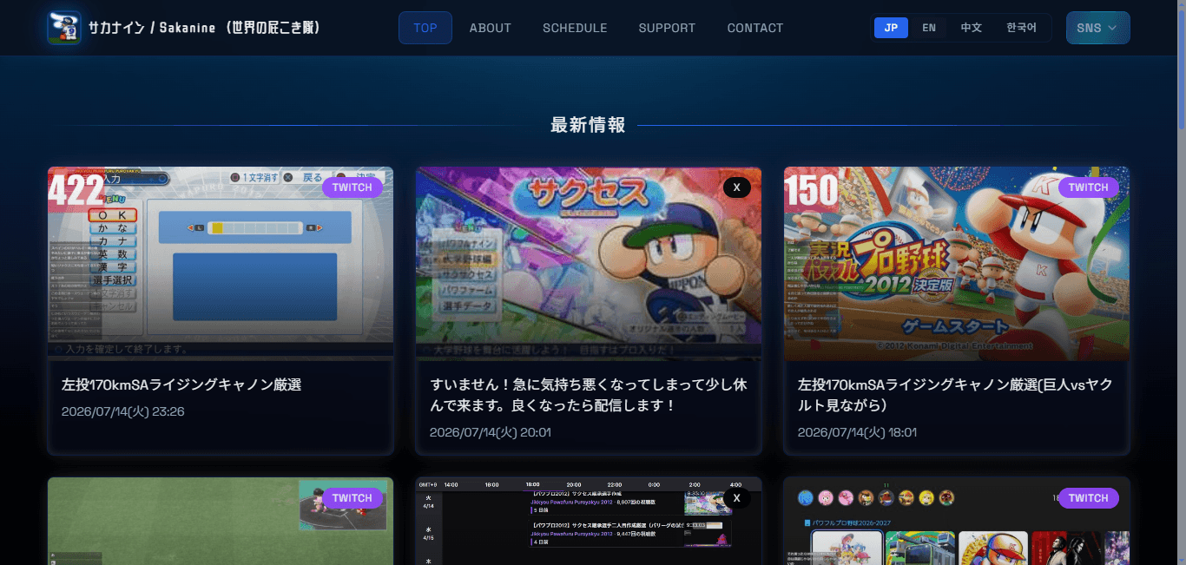The height and width of the screenshot is (565, 1186).
Task: Switch language to 한국어
Action: (x=1021, y=28)
